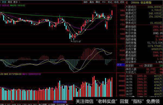Click the blue -21.8 MACD value label
Viewport: 163px width, 105px height.
click(121, 65)
